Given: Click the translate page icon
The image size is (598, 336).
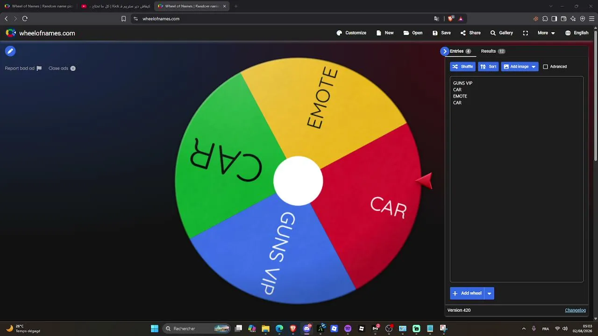Looking at the screenshot, I should tap(436, 19).
